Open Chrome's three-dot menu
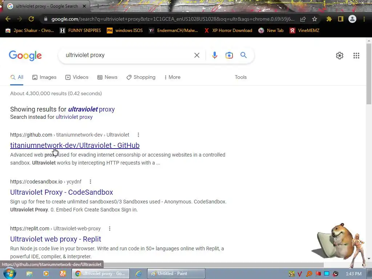Viewport: 372px width, 279px height. 364,19
